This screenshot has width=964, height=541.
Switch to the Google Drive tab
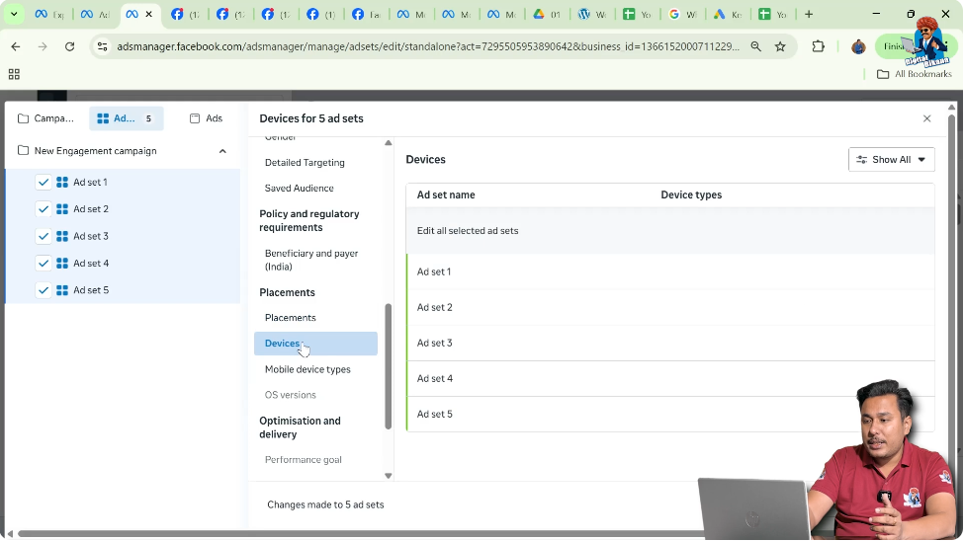[x=547, y=14]
